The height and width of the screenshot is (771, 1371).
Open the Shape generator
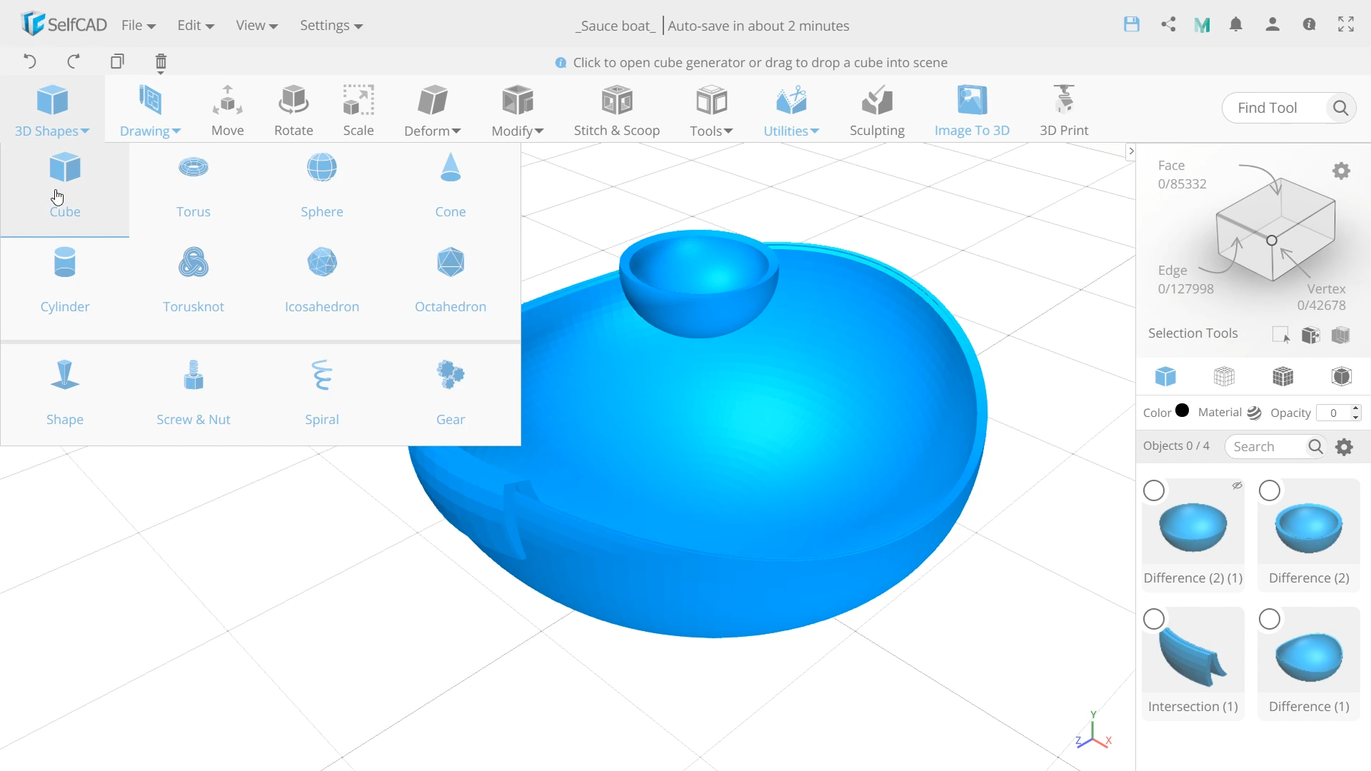pyautogui.click(x=65, y=393)
